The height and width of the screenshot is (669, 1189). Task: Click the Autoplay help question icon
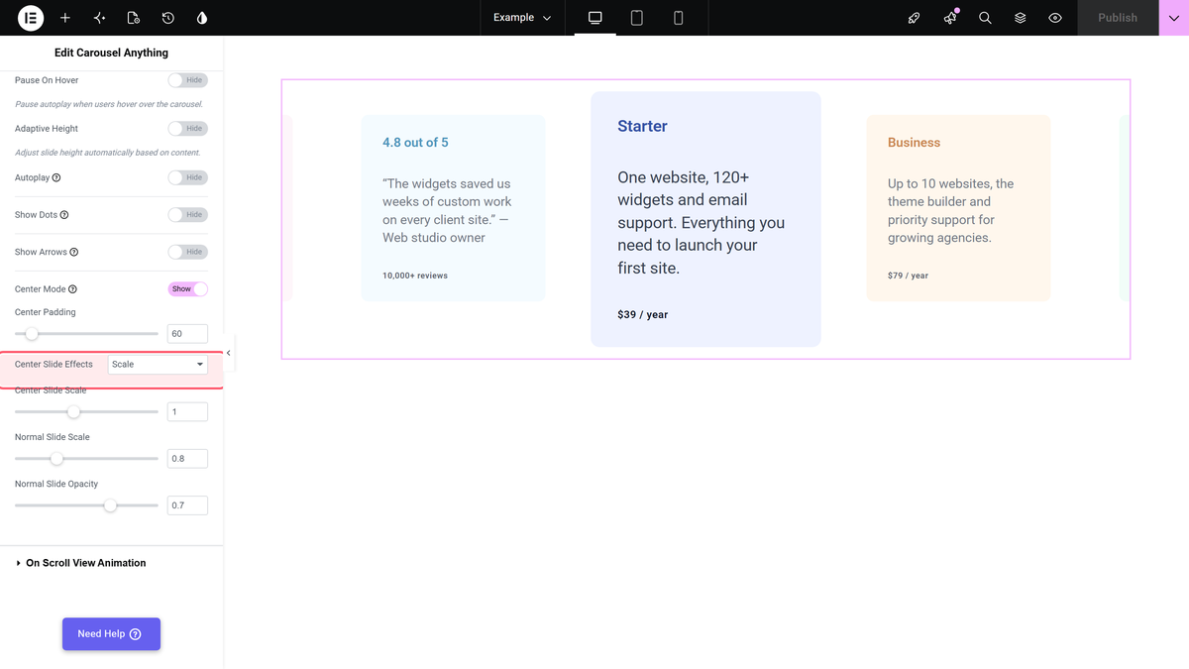click(56, 178)
